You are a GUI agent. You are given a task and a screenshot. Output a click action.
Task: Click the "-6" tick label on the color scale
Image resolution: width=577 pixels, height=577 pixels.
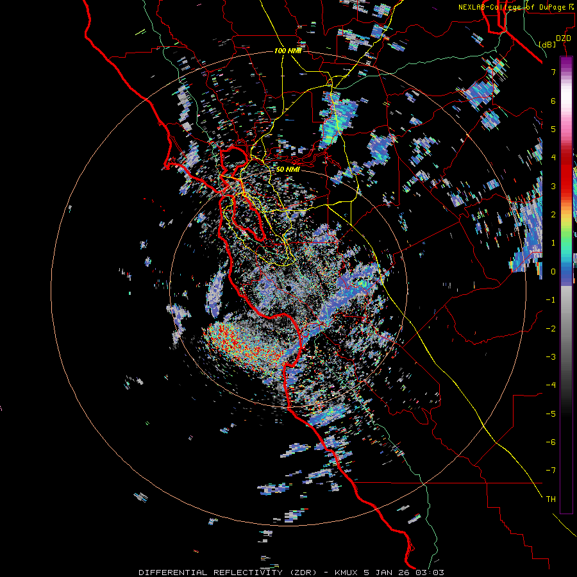pyautogui.click(x=551, y=442)
